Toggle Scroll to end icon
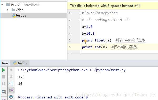The width and height of the screenshot is (158, 100). (x=11, y=90)
